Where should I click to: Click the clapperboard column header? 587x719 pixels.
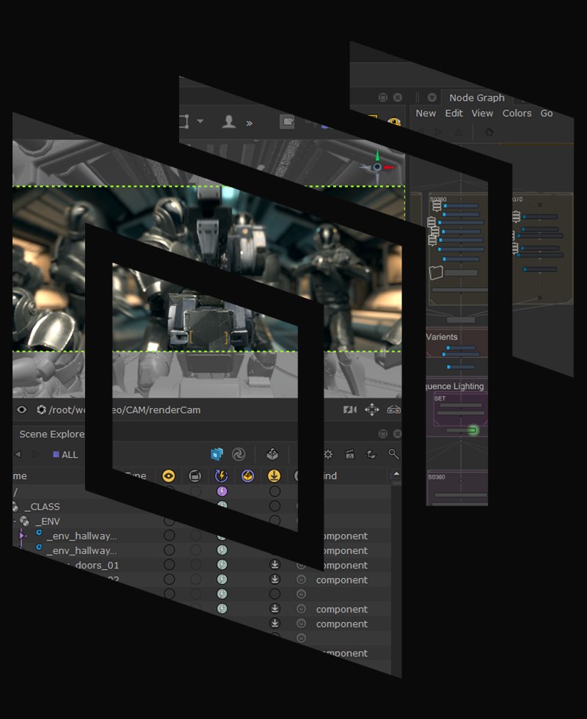pos(195,476)
